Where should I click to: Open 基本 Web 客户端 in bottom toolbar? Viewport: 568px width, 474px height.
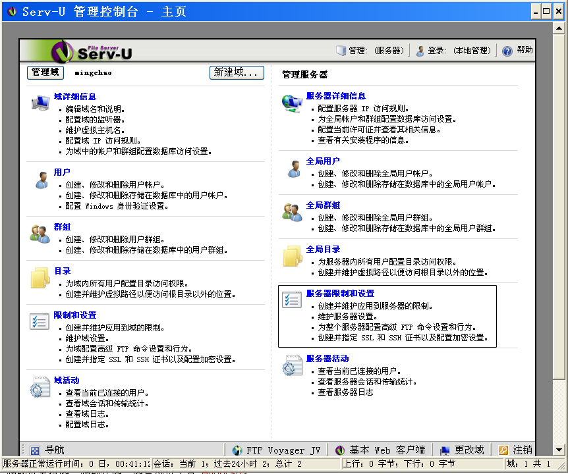380,450
